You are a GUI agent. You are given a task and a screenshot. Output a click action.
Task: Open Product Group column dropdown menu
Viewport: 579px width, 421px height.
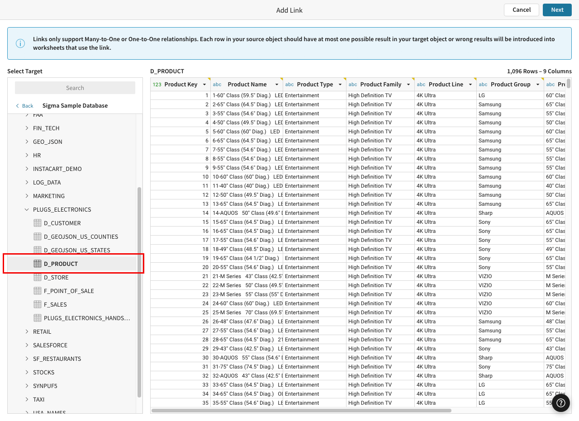[x=538, y=85]
